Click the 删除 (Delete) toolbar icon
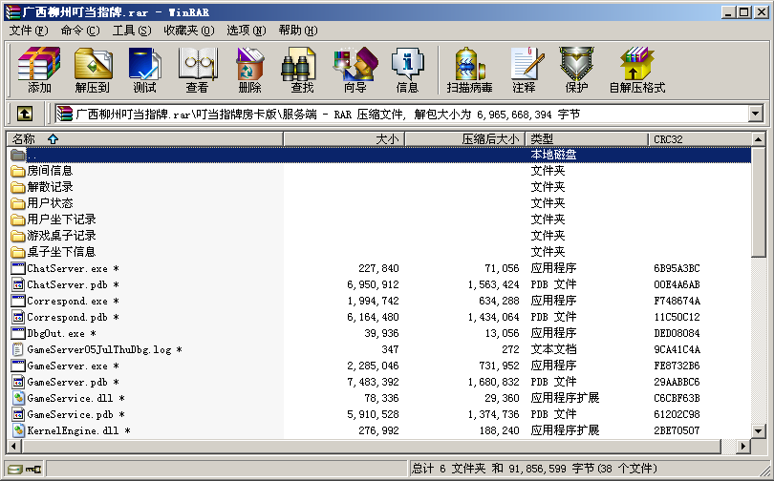 [249, 70]
